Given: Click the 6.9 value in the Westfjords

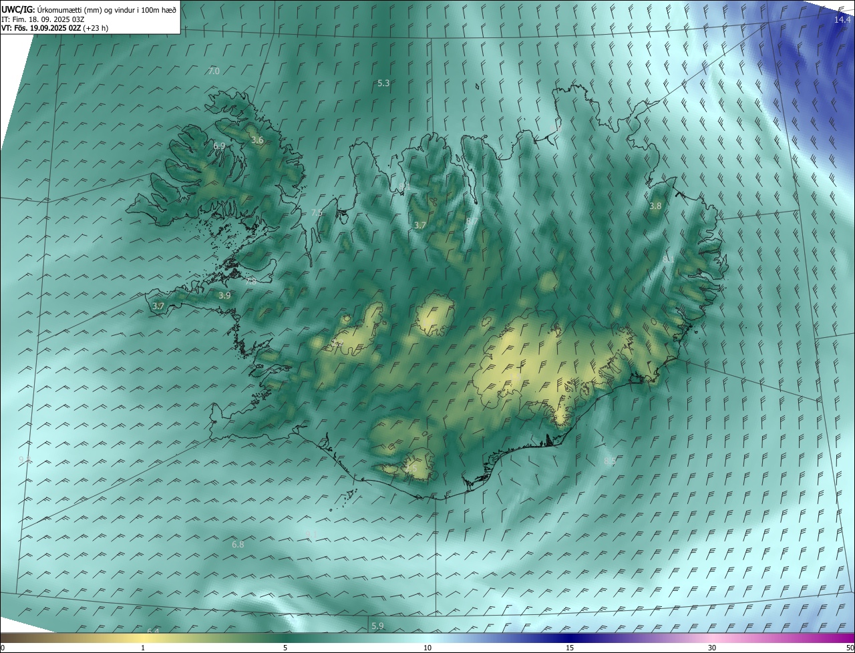Looking at the screenshot, I should [x=219, y=146].
